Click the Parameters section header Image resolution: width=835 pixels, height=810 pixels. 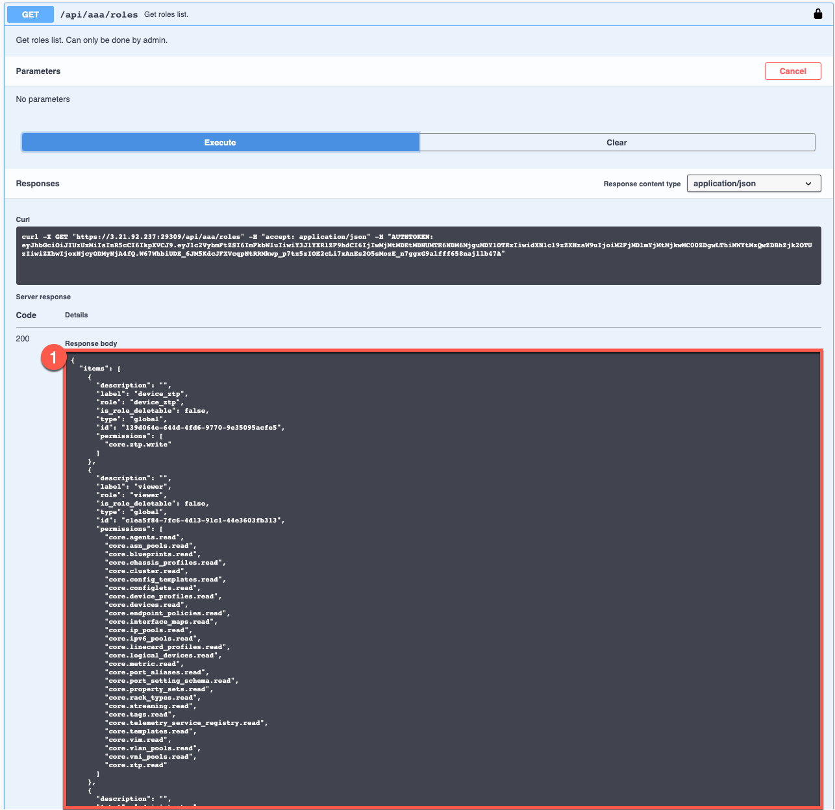tap(38, 71)
